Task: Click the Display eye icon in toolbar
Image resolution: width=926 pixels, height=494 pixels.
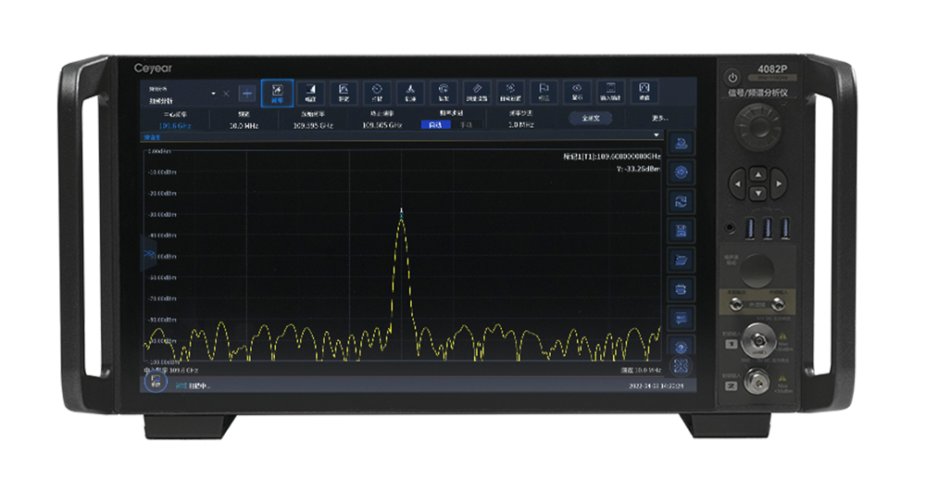Action: (576, 92)
